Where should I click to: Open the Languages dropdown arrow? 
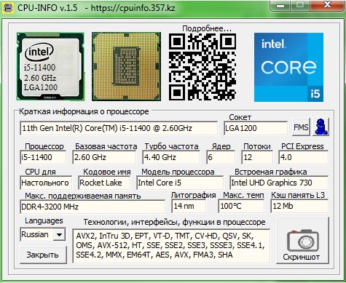[59, 234]
